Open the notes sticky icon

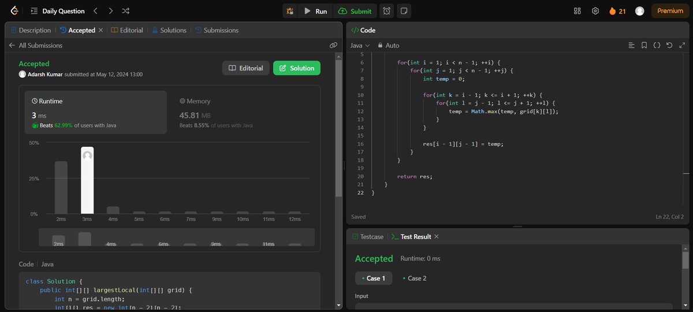click(404, 11)
